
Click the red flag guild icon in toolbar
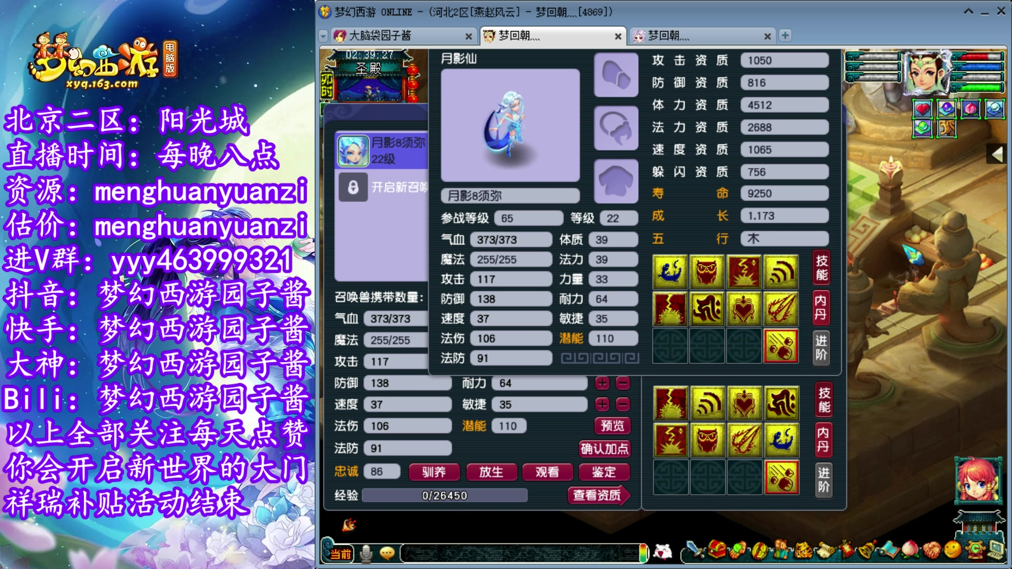click(x=845, y=551)
